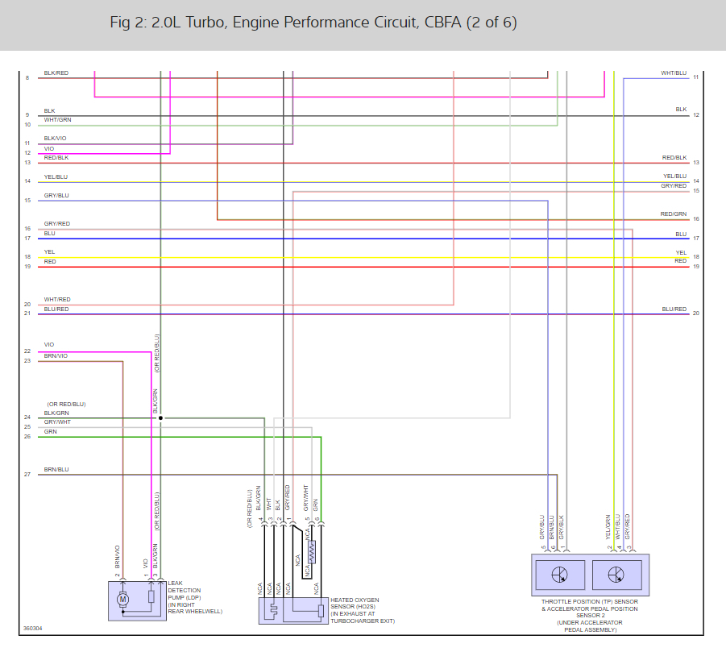This screenshot has width=726, height=652.
Task: Click the RED/GRN label at connector 16
Action: (673, 214)
